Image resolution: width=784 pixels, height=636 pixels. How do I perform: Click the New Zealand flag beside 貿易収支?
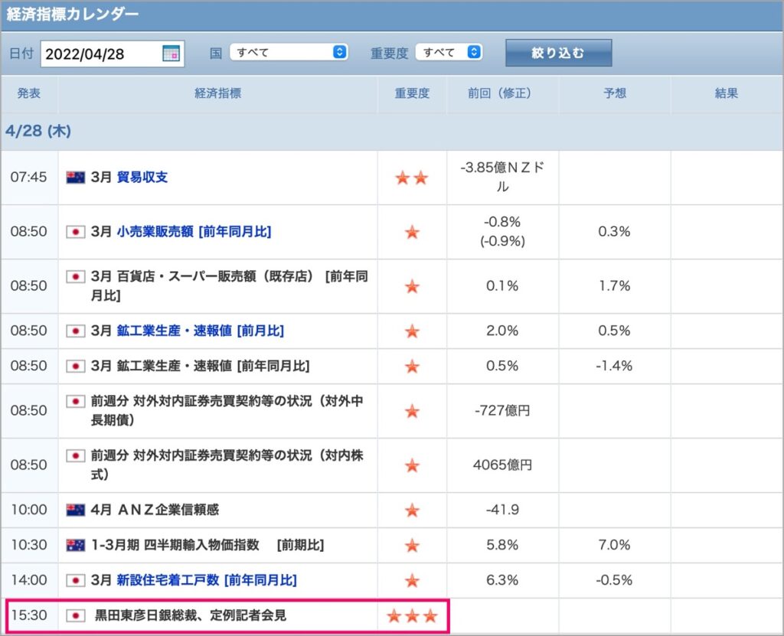click(x=76, y=177)
